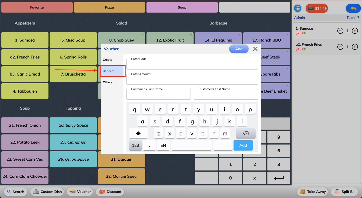Focus the Enter Code field
Screen dimensions: 362x198
point(192,64)
